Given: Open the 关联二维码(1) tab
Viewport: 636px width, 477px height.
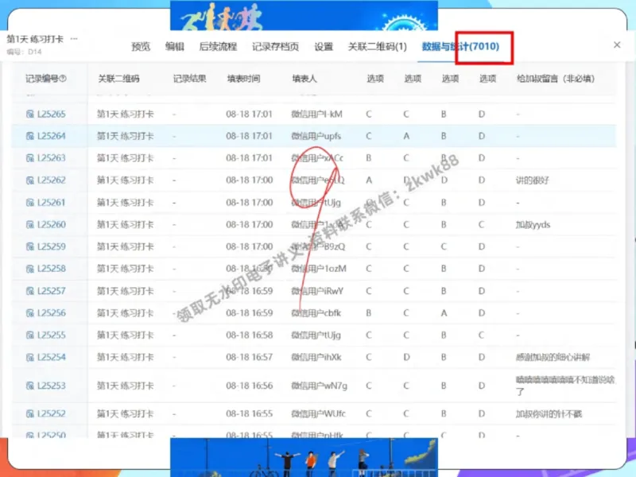Looking at the screenshot, I should pos(377,47).
